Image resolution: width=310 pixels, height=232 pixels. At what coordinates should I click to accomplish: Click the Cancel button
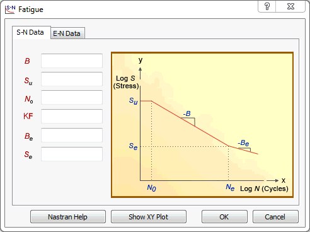point(275,217)
